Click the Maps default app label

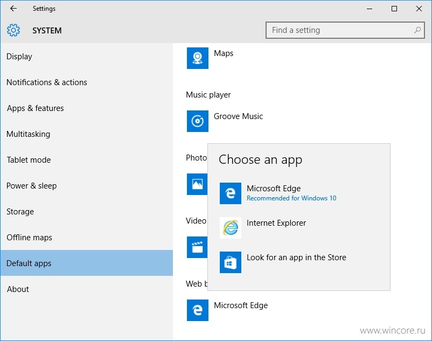coord(224,53)
